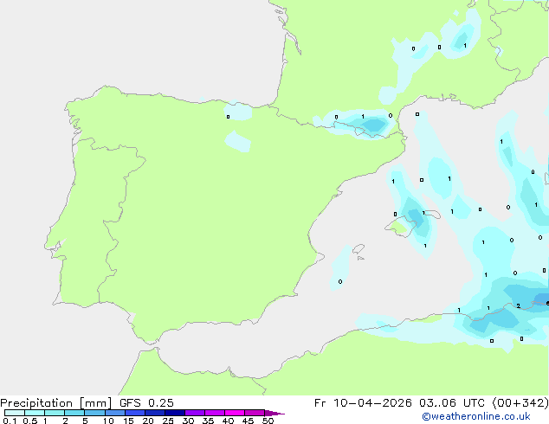This screenshot has height=424, width=549.
Task: Pick the 0.1 to 0.5 mm legend swatch
Action: (x=15, y=413)
